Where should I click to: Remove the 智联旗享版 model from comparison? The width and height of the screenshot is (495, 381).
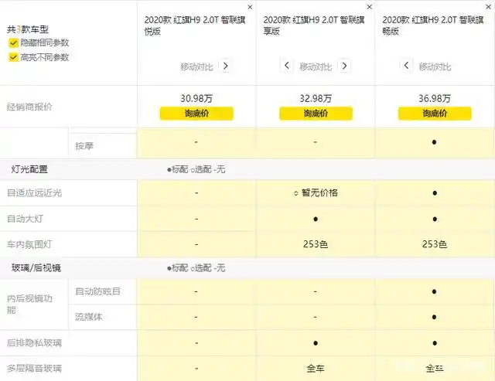(x=370, y=7)
